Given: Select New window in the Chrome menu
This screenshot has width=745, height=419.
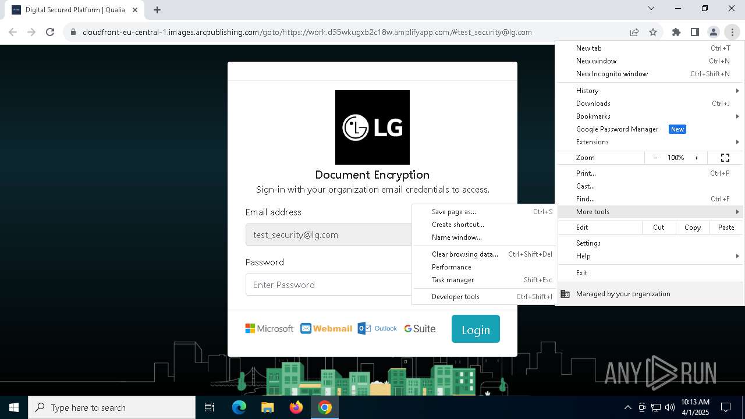Looking at the screenshot, I should pyautogui.click(x=650, y=61).
